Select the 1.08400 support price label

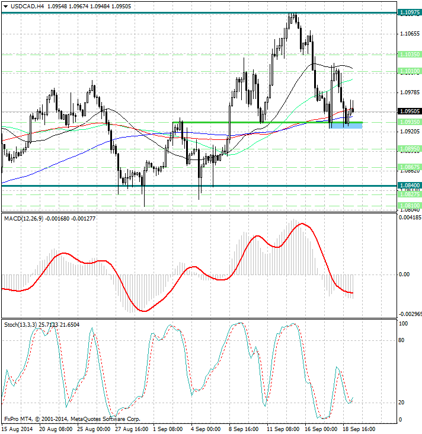point(410,185)
